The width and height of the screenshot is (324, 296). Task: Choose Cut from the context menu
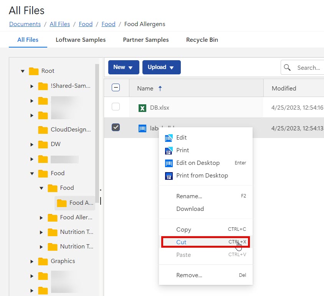coord(181,242)
